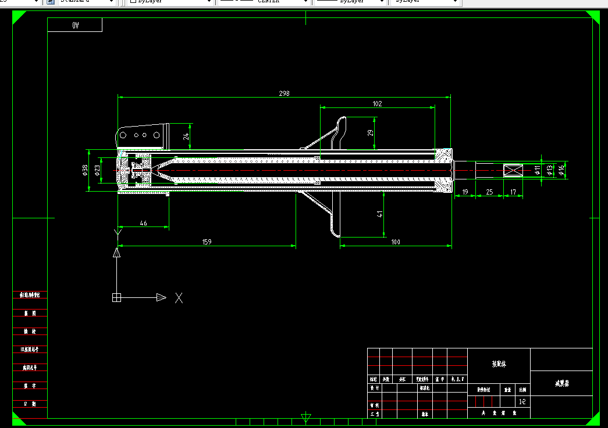Select the 102 dimension text
This screenshot has height=428, width=608.
tap(377, 104)
